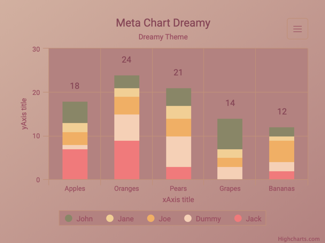The width and height of the screenshot is (325, 243).
Task: Toggle Jane series via legend marker
Action: pos(110,218)
